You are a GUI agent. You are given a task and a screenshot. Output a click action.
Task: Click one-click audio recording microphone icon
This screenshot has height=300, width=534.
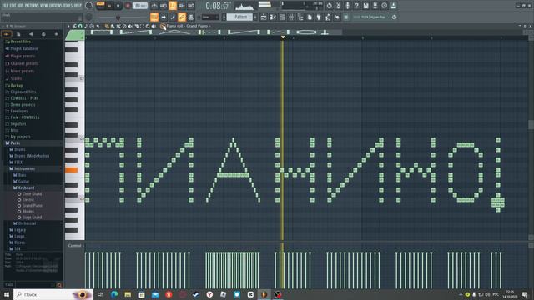tap(347, 6)
